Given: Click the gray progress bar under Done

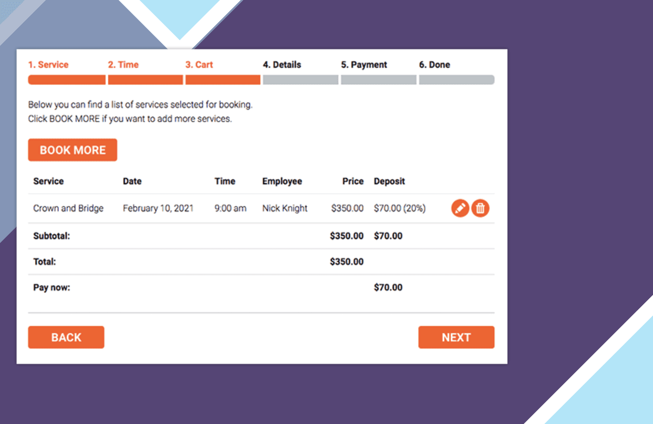Looking at the screenshot, I should (x=457, y=80).
